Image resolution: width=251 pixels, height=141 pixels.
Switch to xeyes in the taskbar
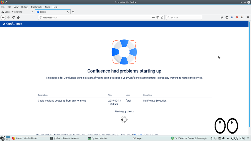point(138,138)
